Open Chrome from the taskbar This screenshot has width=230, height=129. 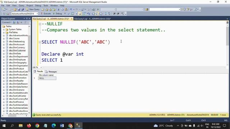[x=37, y=126]
